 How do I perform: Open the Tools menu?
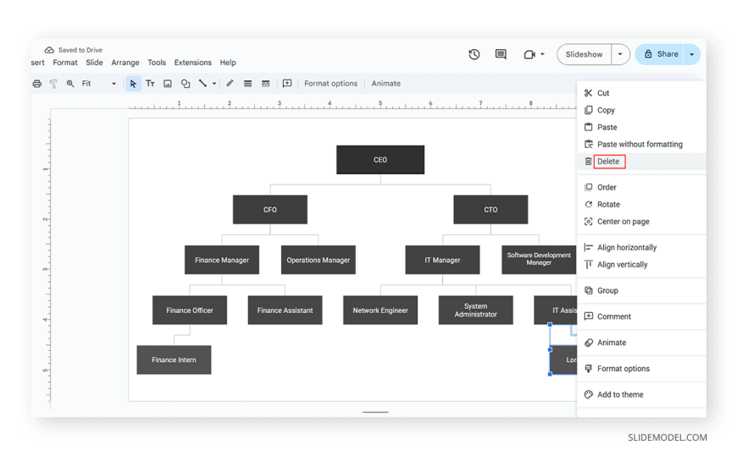(x=157, y=63)
